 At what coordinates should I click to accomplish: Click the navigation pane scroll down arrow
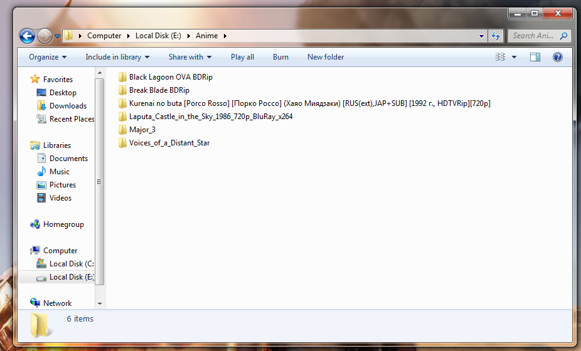click(x=100, y=303)
